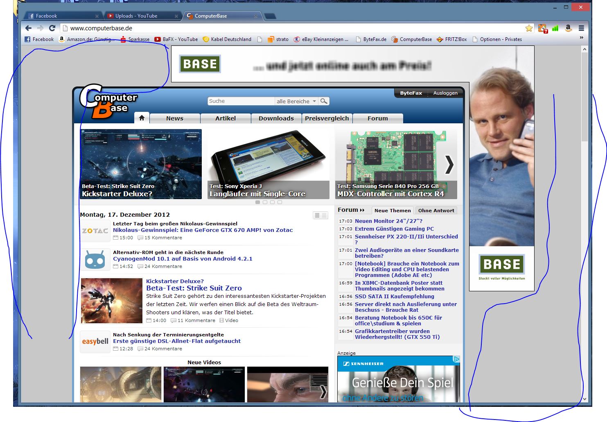Open the Forum navigation tab
Image resolution: width=607 pixels, height=422 pixels.
coord(378,118)
